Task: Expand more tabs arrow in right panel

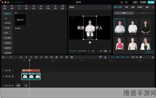Action: tap(153, 7)
